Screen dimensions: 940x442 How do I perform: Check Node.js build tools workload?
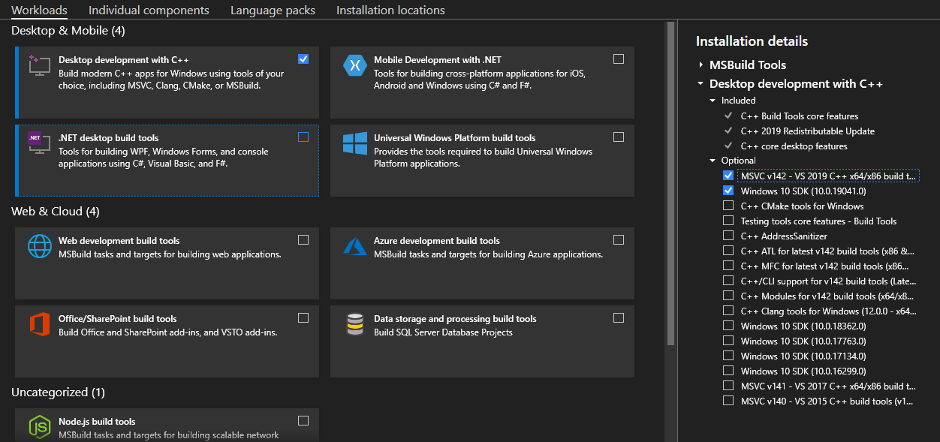point(303,421)
